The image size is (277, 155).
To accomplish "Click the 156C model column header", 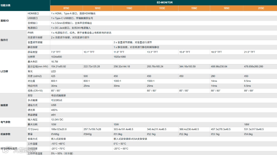I will click(194, 8).
